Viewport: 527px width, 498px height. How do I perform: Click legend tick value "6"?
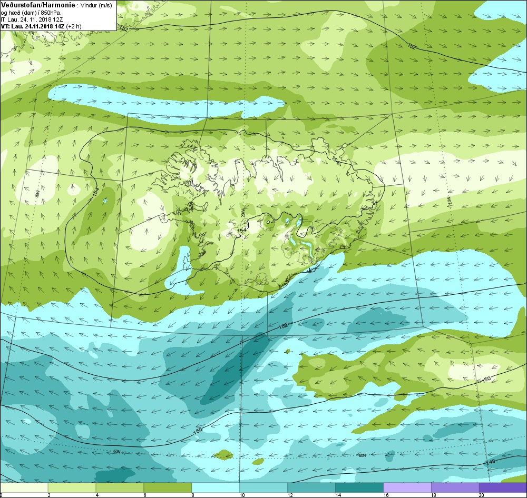tap(145, 495)
